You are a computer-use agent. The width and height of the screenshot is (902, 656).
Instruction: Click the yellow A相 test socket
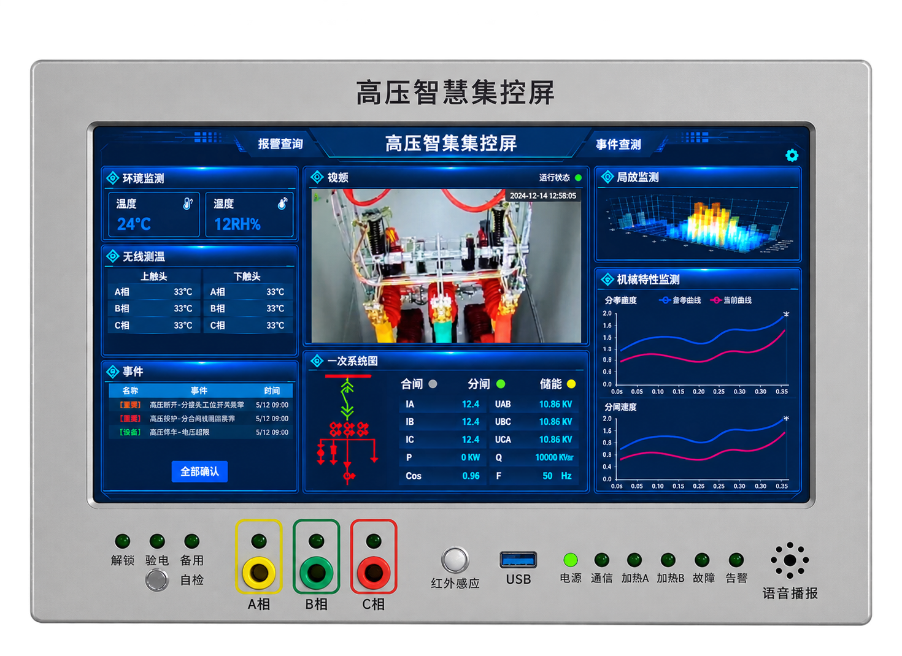(259, 572)
